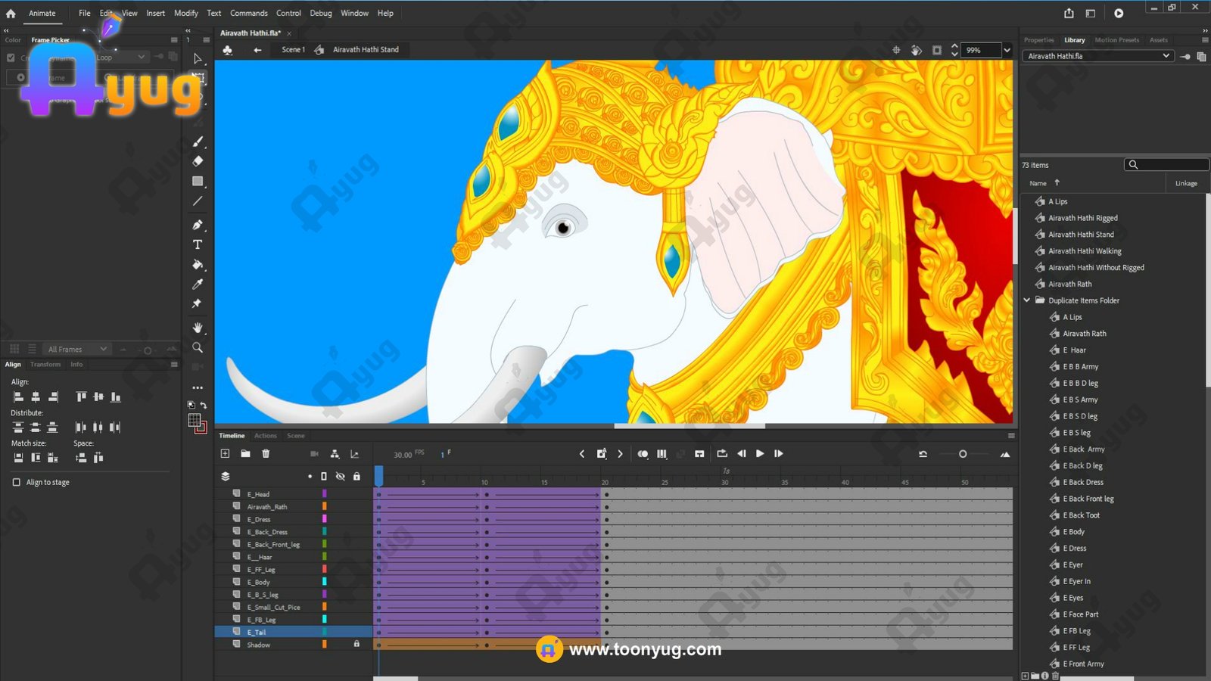
Task: Open the Loop dropdown in properties
Action: (x=121, y=57)
